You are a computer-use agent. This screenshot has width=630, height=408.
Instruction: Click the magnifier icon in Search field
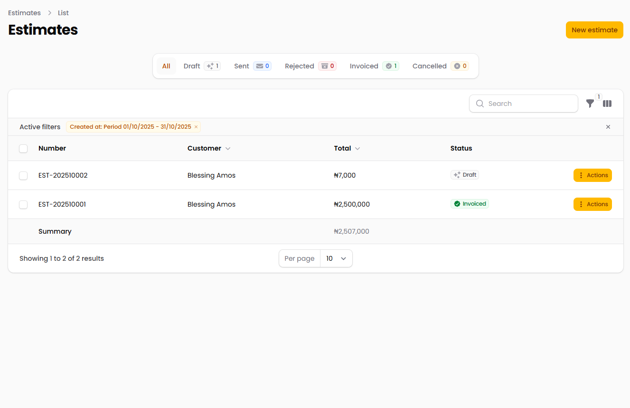click(480, 104)
